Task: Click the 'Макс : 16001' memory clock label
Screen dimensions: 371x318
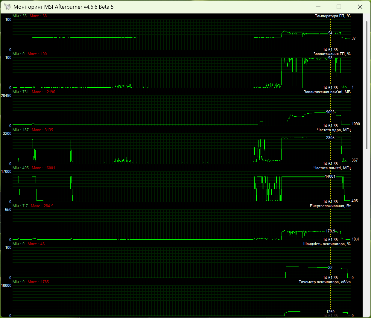Action: (x=43, y=168)
